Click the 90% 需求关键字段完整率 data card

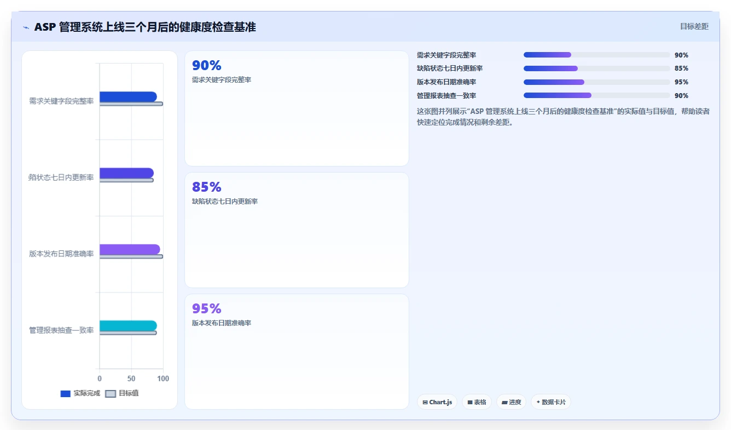[x=297, y=108]
